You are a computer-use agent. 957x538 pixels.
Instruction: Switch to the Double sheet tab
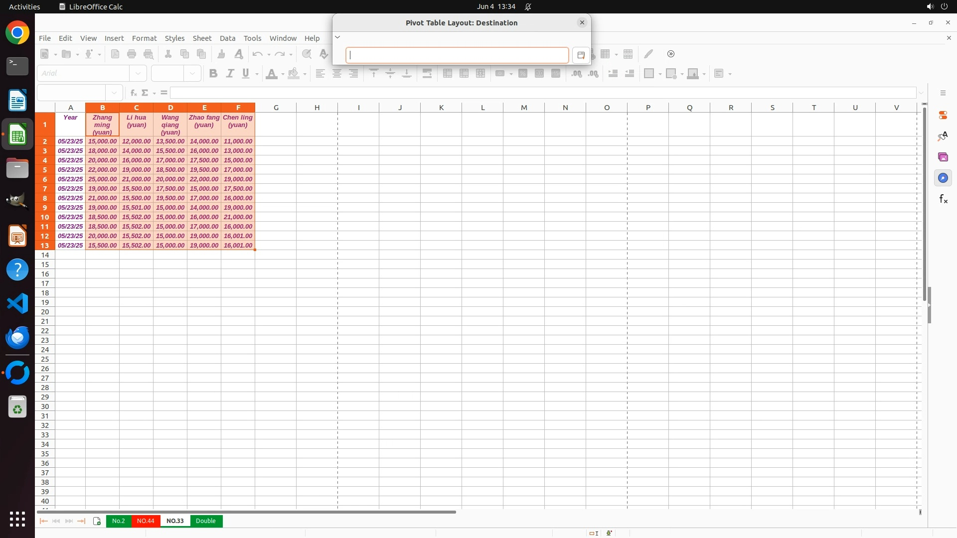tap(205, 521)
